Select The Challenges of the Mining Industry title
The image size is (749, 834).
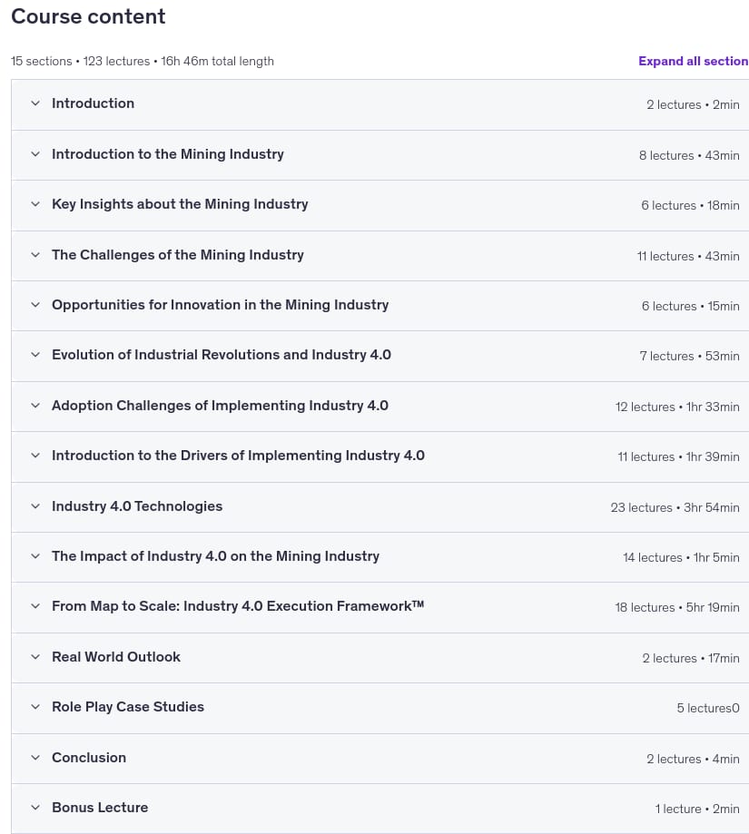pos(178,255)
